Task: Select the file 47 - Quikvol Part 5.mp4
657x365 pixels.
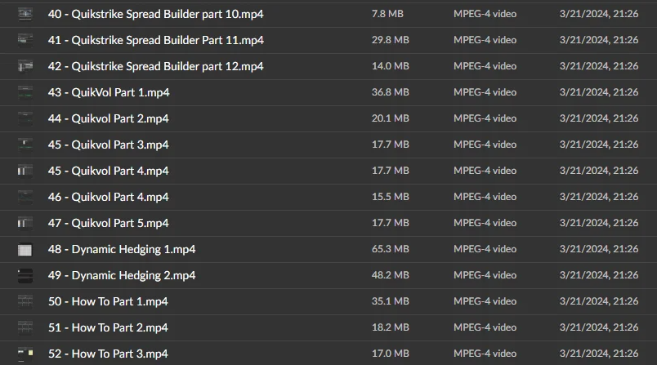Action: click(x=109, y=223)
